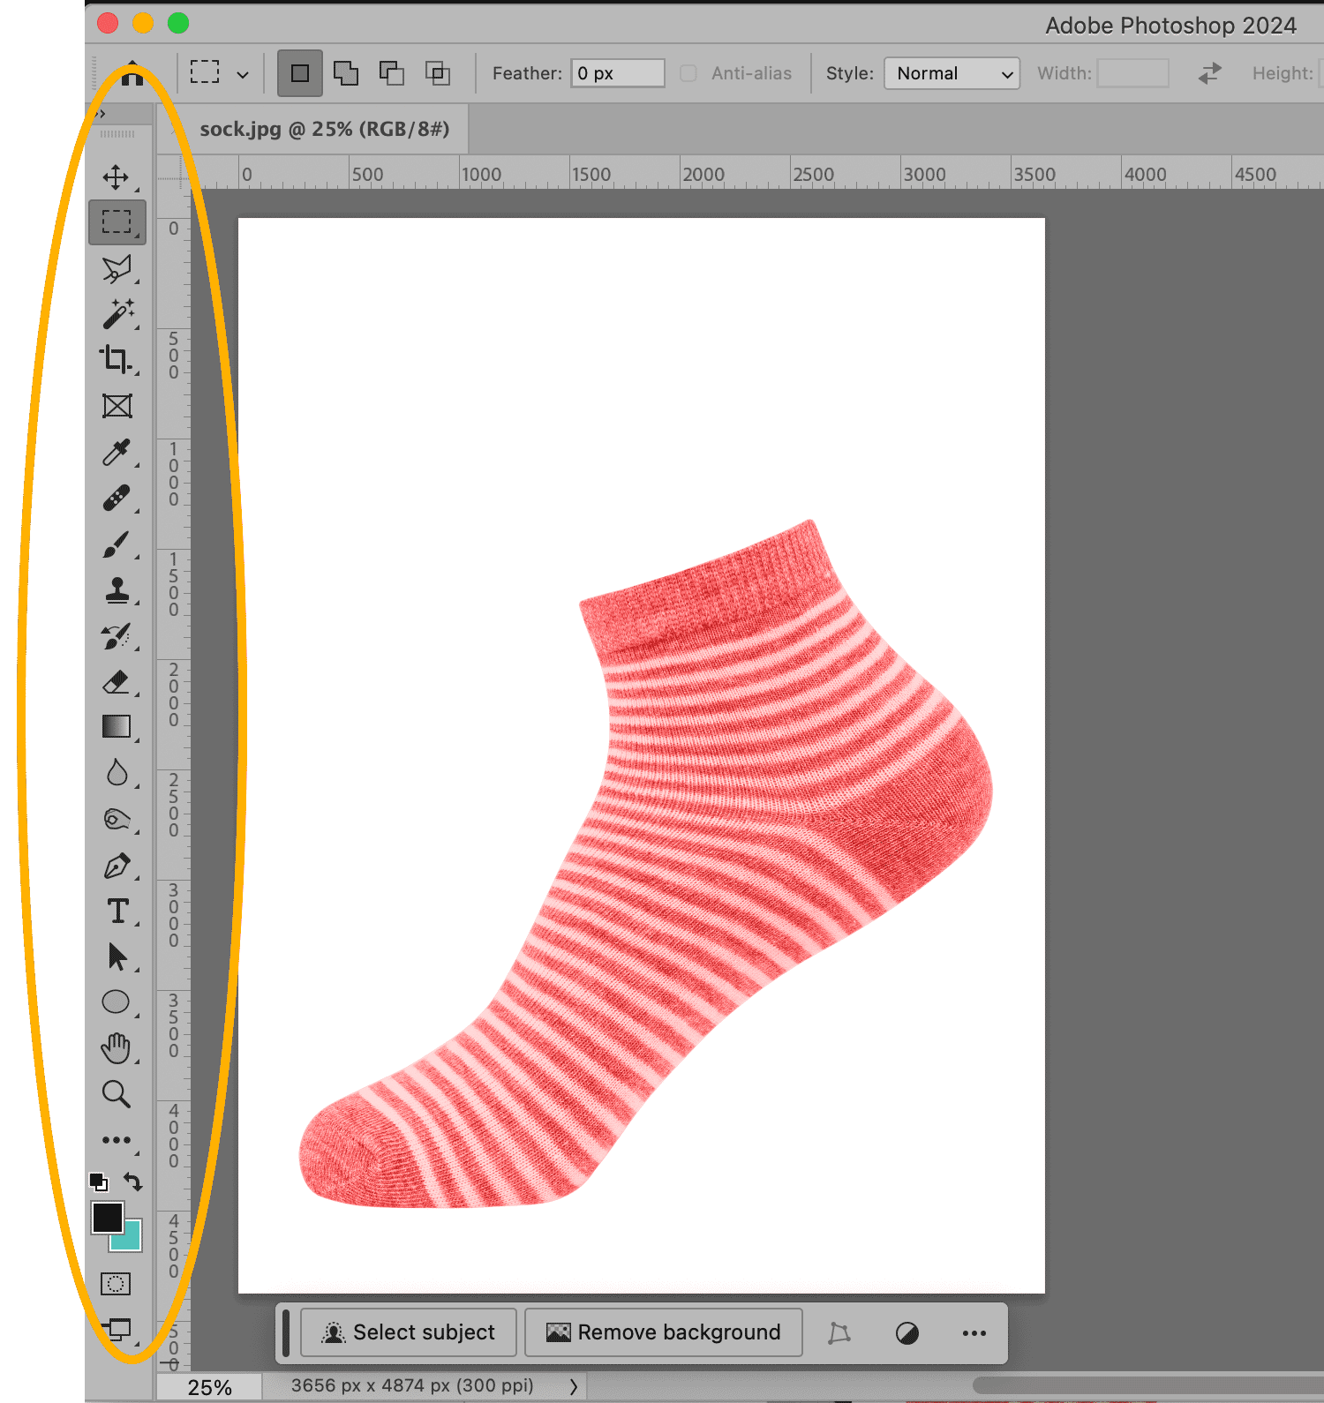Pick the Crop tool
1324x1403 pixels.
116,360
